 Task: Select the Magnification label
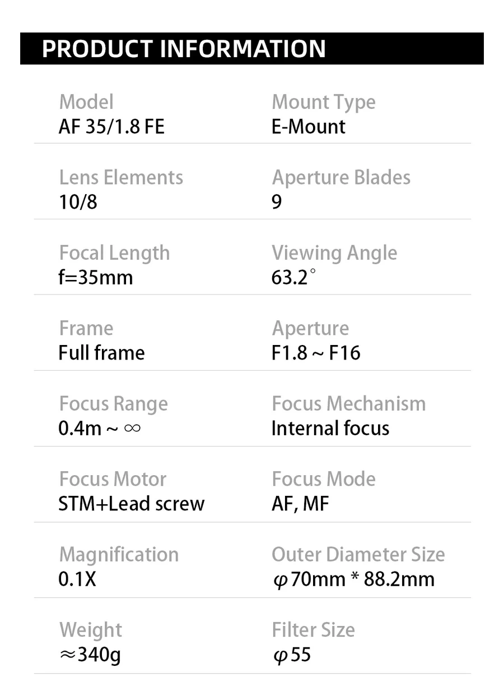tap(119, 555)
